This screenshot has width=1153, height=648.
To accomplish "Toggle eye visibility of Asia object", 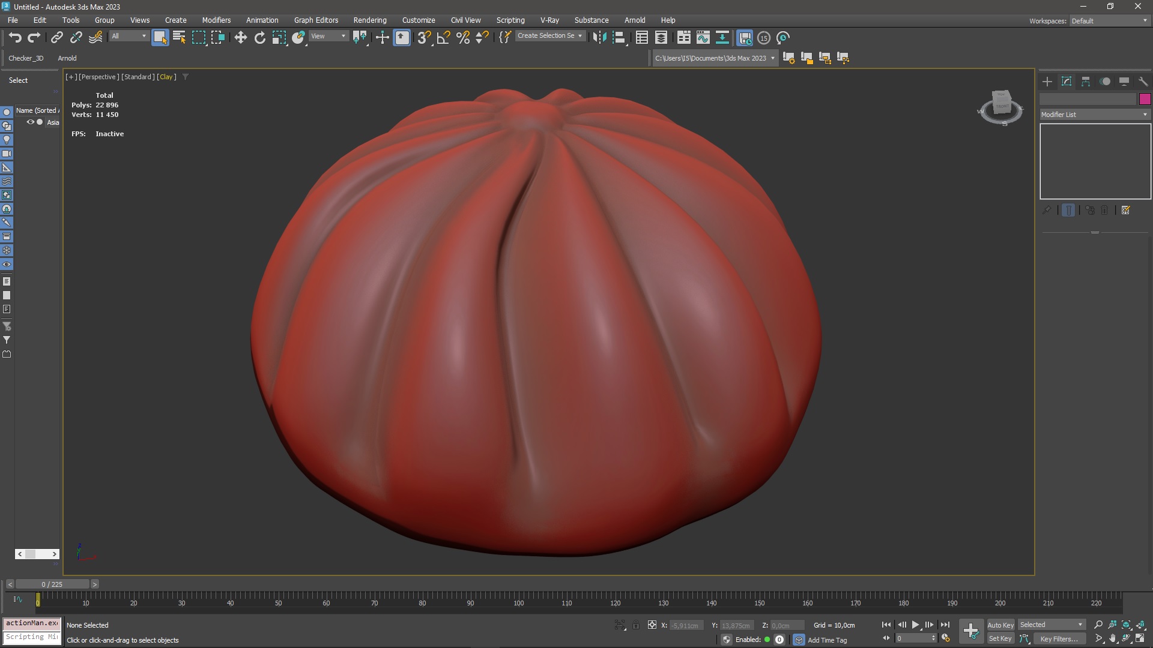I will tap(30, 122).
